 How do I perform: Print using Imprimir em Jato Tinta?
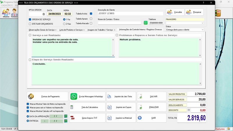121,96
